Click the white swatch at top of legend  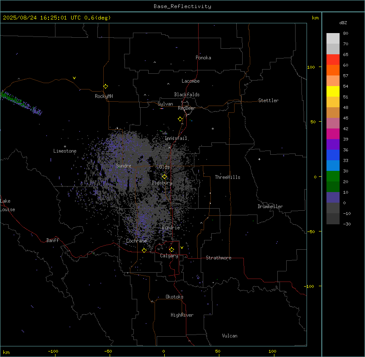[x=333, y=39]
